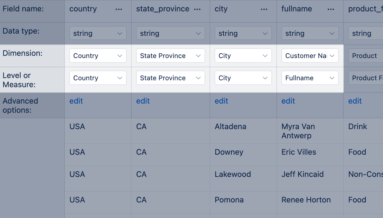The image size is (383, 218).
Task: Open advanced options for state_province
Action: (143, 101)
